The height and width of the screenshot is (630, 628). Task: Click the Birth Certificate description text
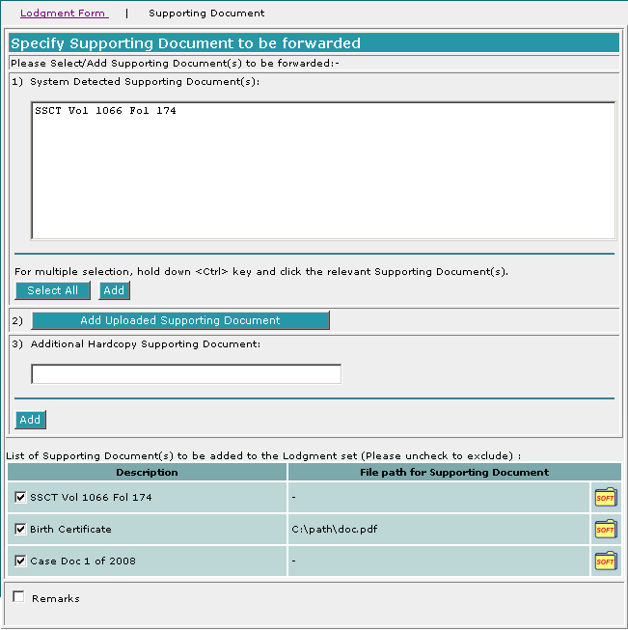(x=70, y=530)
